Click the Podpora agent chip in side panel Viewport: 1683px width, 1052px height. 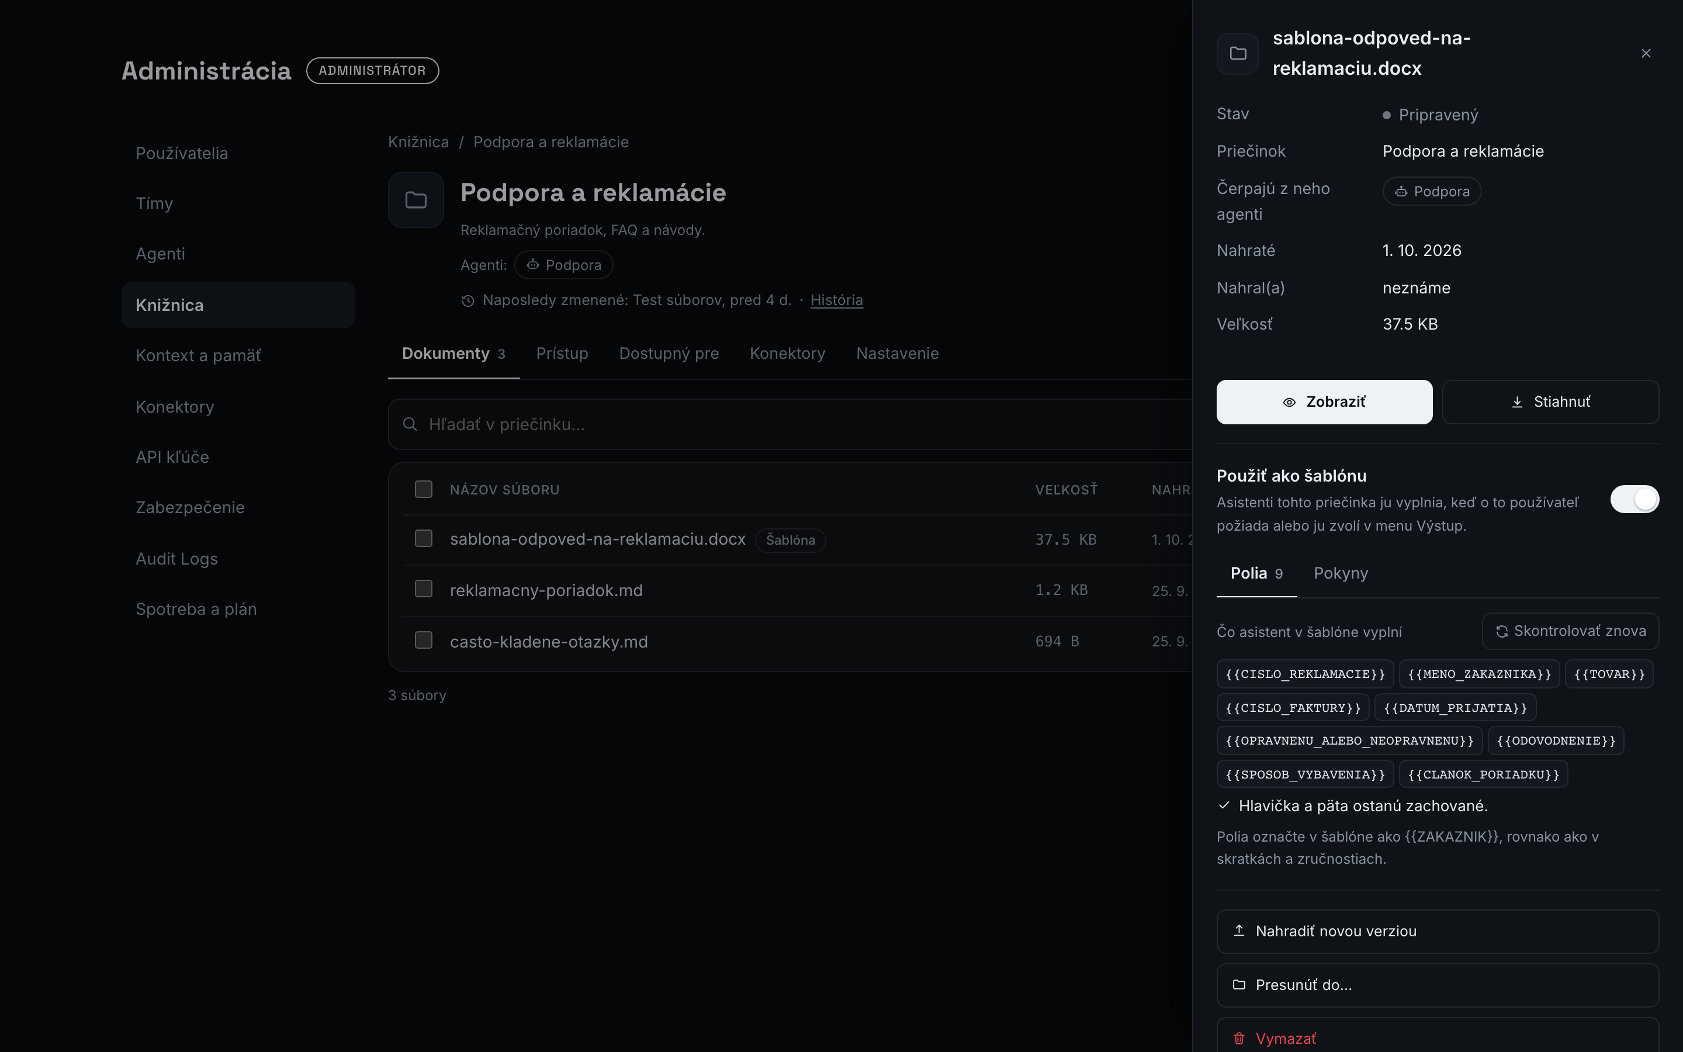[1431, 191]
